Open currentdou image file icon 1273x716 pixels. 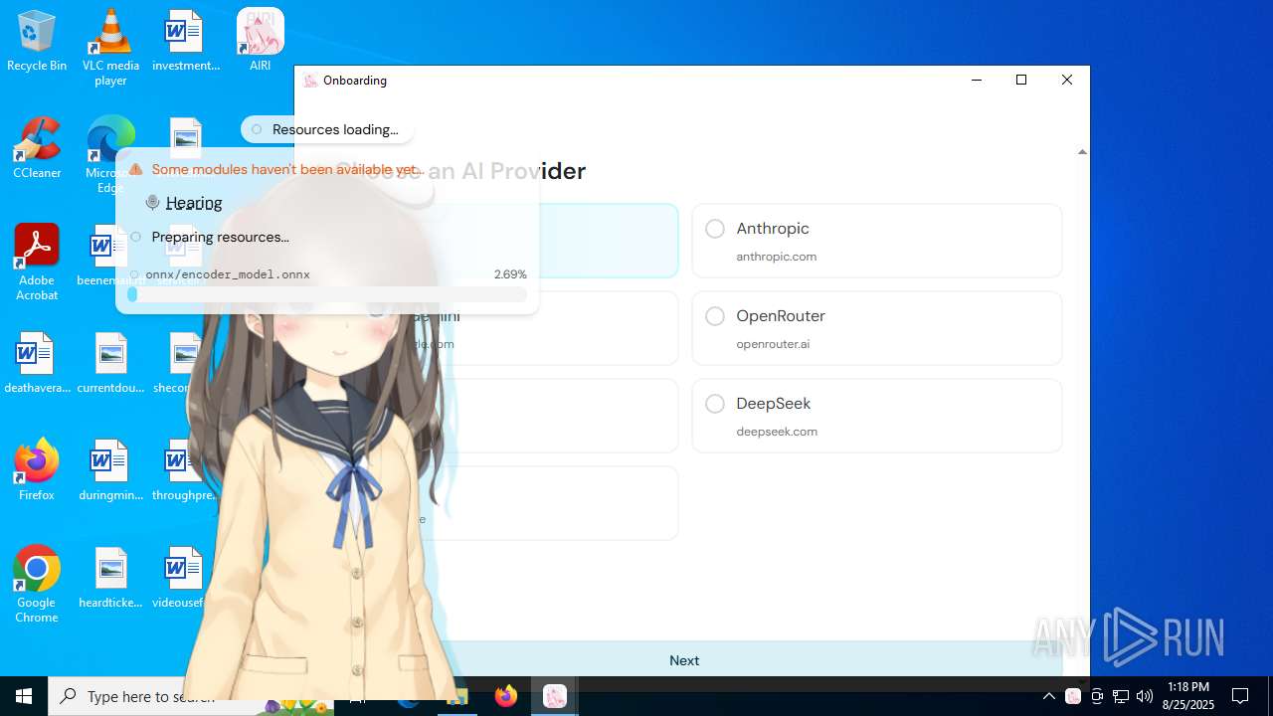tap(110, 364)
